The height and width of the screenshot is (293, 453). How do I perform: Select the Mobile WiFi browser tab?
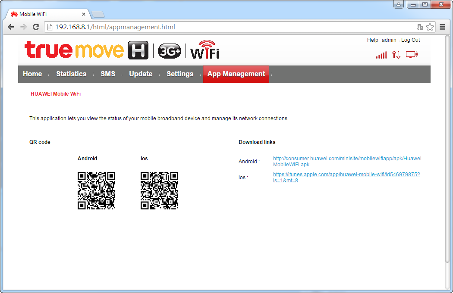click(47, 14)
